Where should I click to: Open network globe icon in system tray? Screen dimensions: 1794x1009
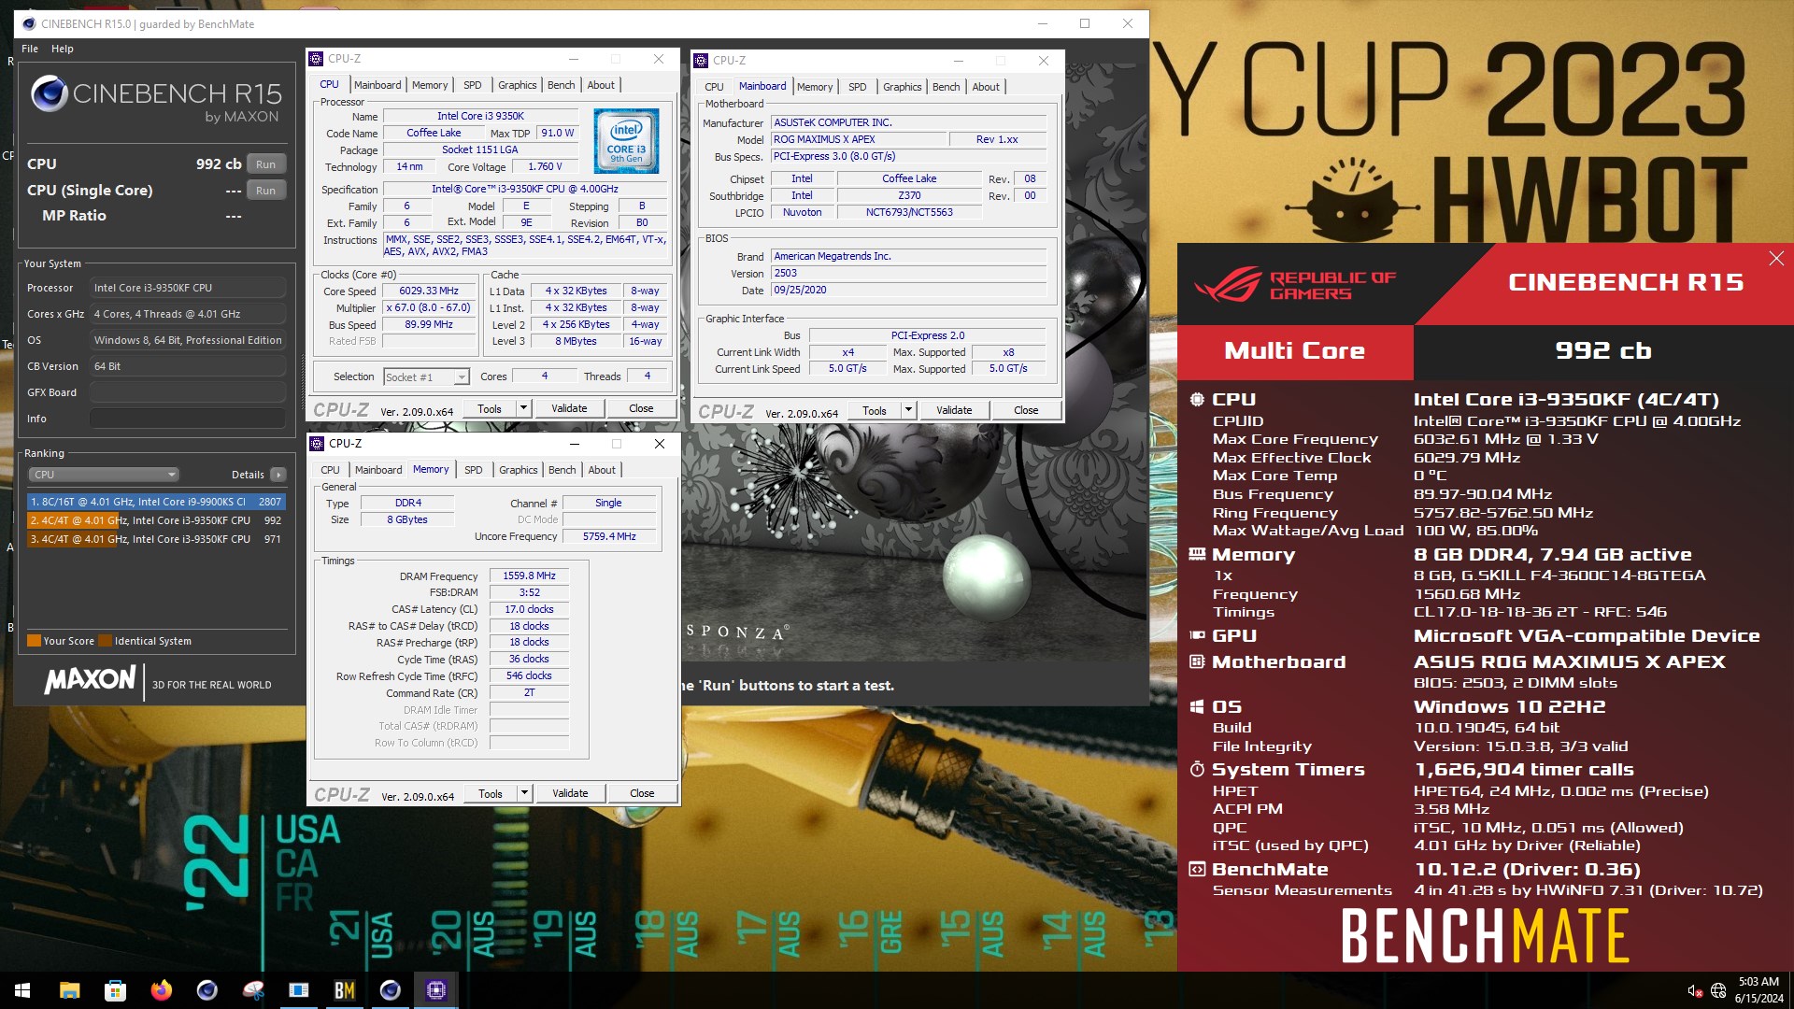(1717, 991)
